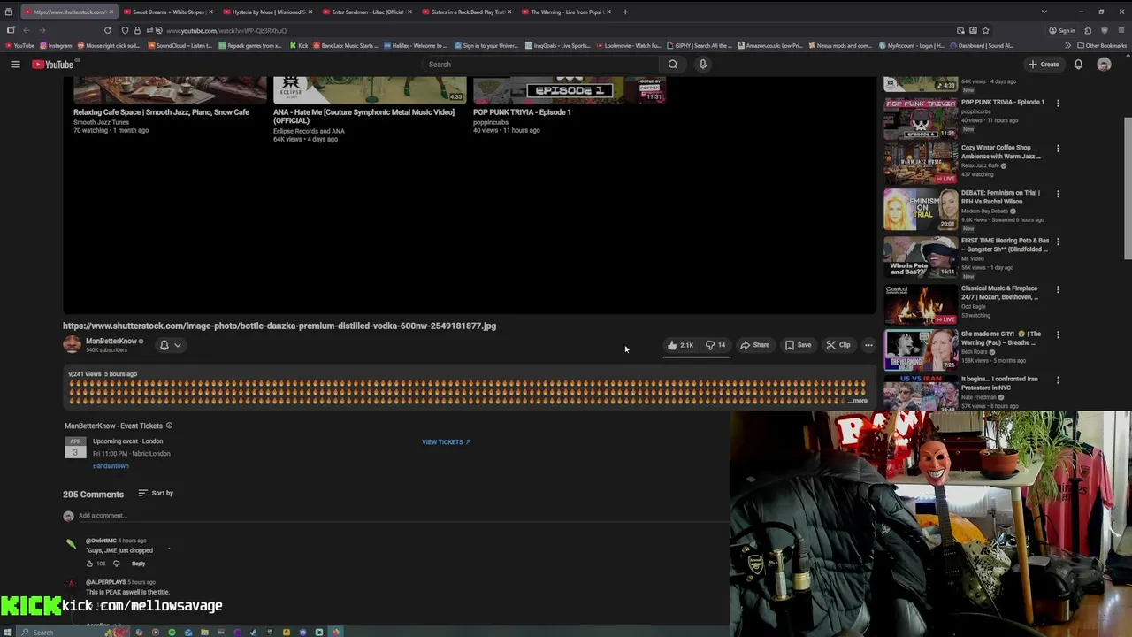Start voice search with the microphone icon
The height and width of the screenshot is (637, 1132).
pos(703,65)
